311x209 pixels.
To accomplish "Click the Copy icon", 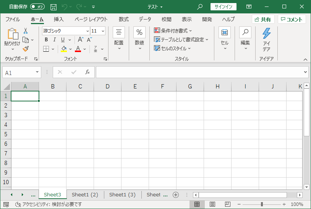I will 26,40.
